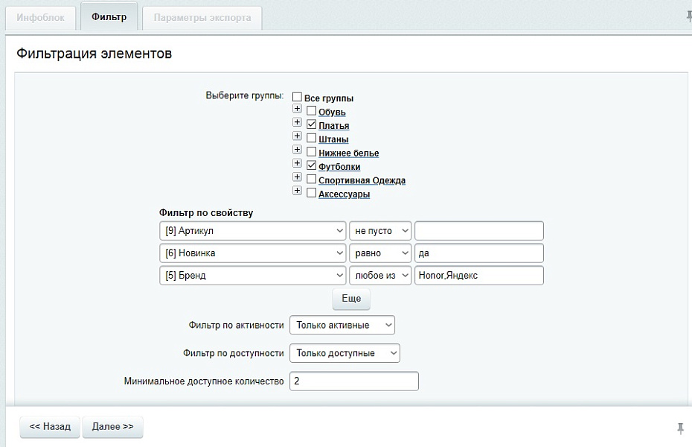This screenshot has height=447, width=692.
Task: Expand the Штаны category node
Action: point(297,137)
